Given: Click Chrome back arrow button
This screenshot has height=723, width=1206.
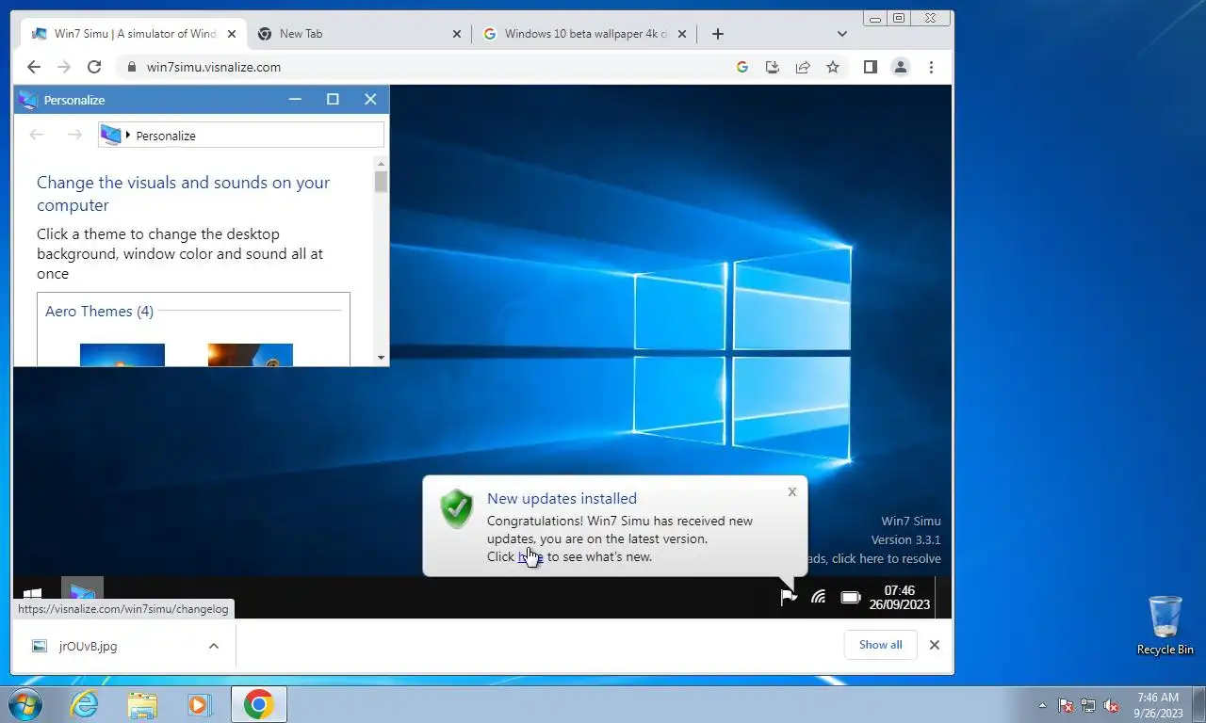Looking at the screenshot, I should [x=34, y=67].
